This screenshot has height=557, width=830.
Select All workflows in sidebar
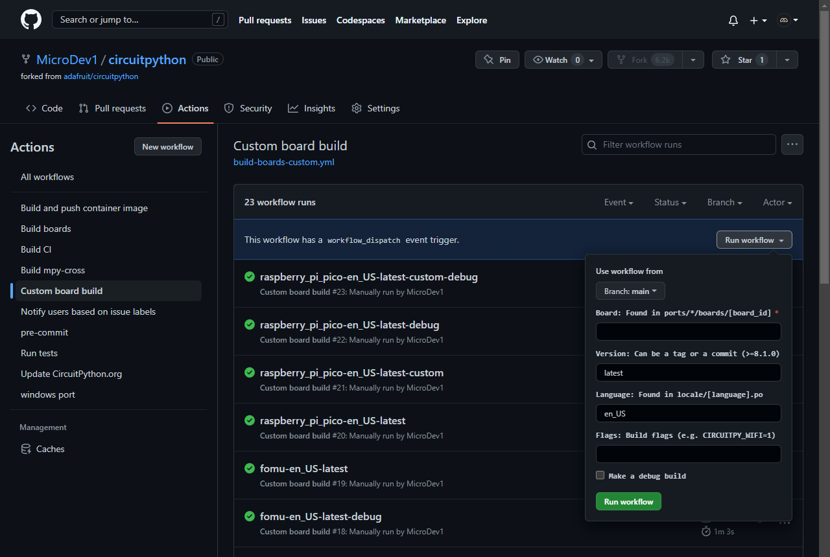[x=47, y=177]
